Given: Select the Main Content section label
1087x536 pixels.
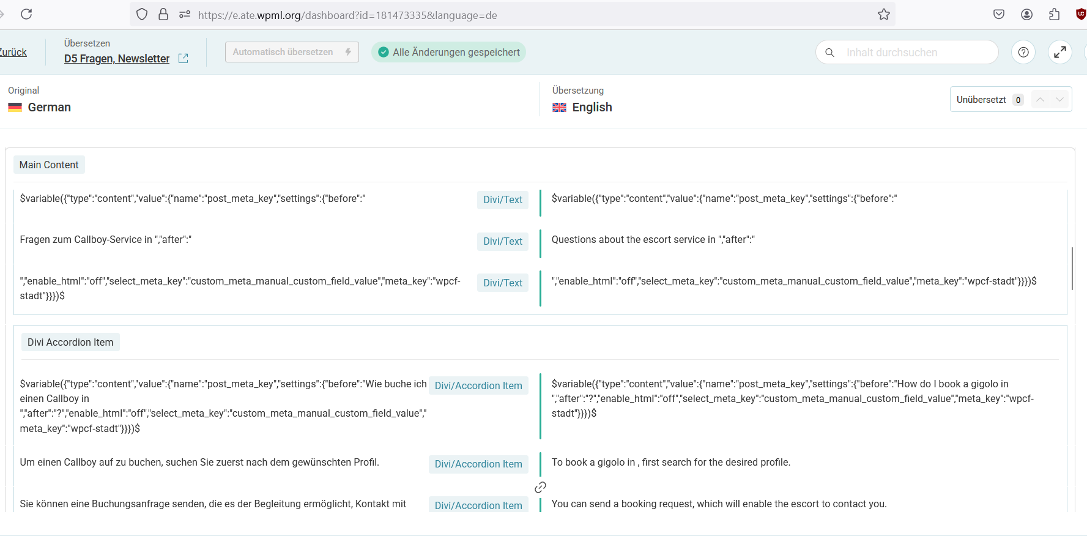Looking at the screenshot, I should pos(49,165).
